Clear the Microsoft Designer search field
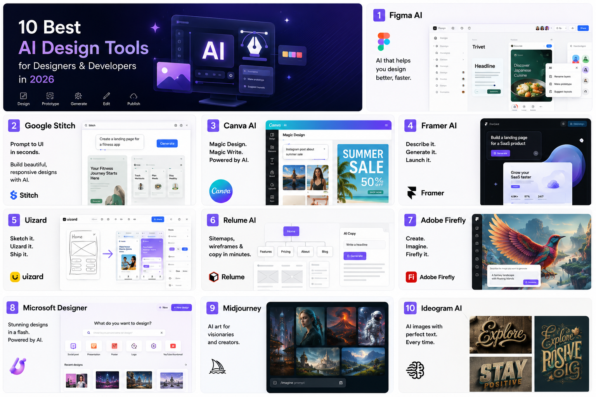The height and width of the screenshot is (397, 596). point(162,333)
